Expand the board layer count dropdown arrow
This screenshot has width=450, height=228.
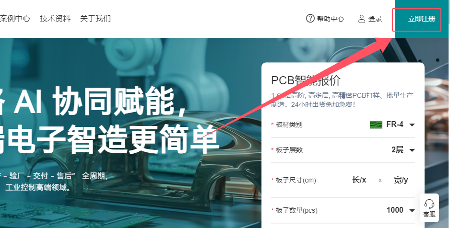click(412, 150)
